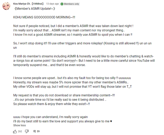This screenshot has height=135, width=164.
Task: Click the line saying '5% more spicier'
Action: click(x=71, y=82)
